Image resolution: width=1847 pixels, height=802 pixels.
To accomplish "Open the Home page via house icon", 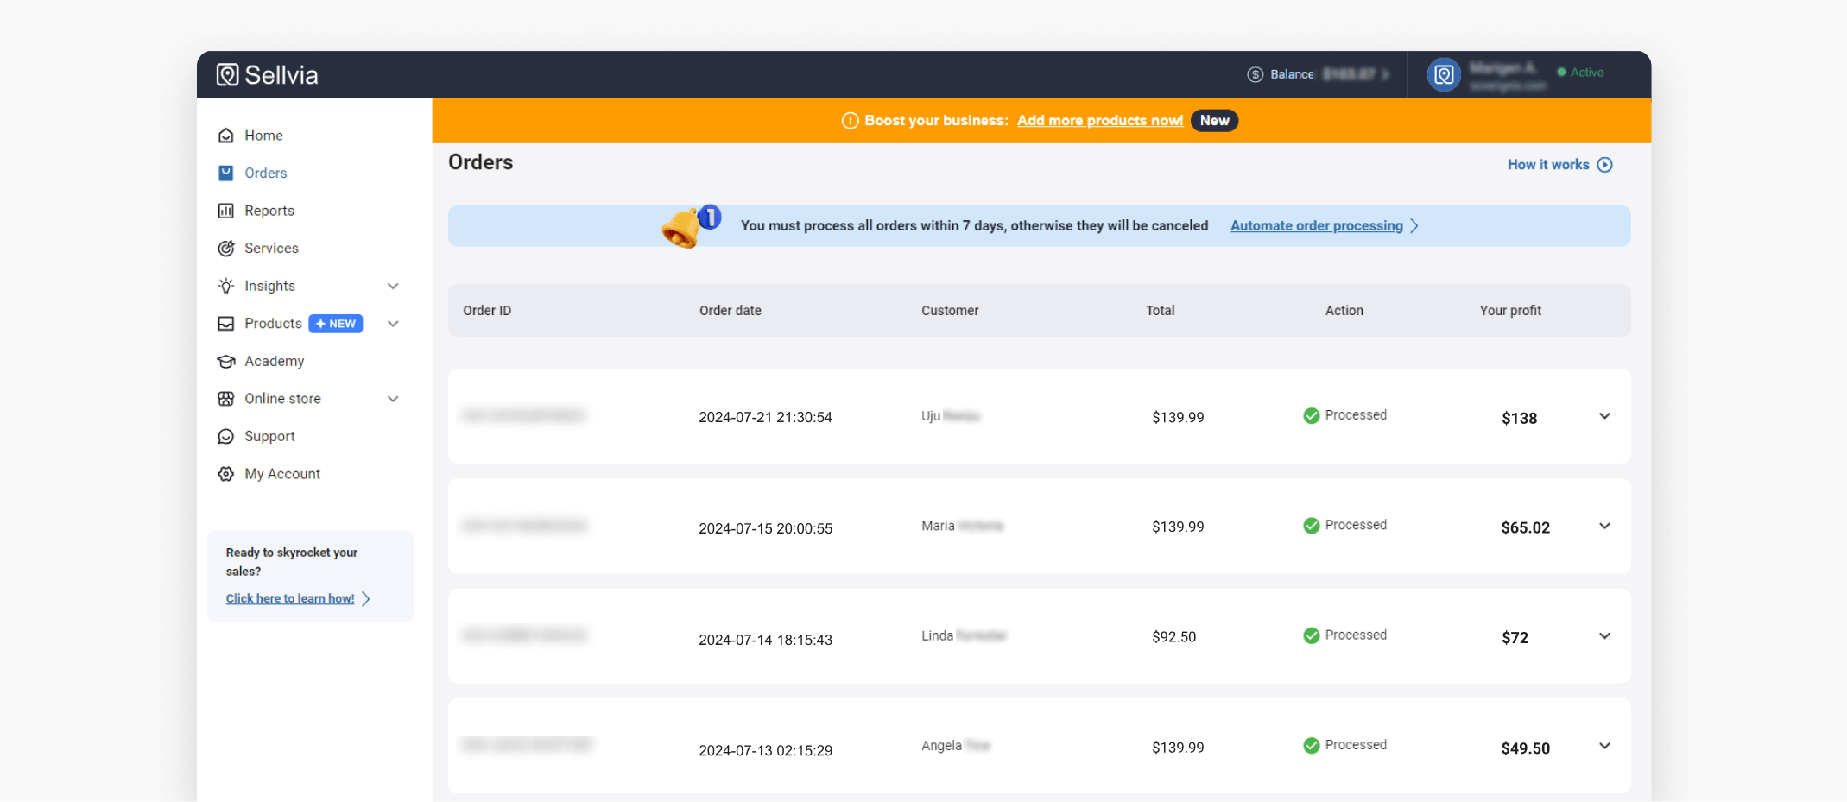I will click(x=226, y=136).
